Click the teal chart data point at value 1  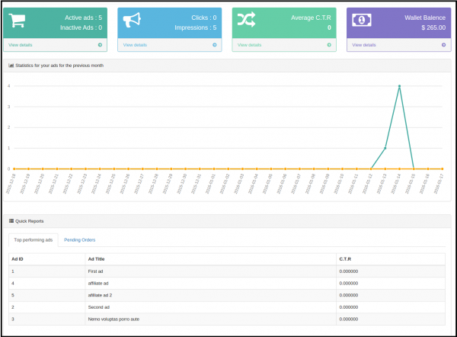click(385, 148)
